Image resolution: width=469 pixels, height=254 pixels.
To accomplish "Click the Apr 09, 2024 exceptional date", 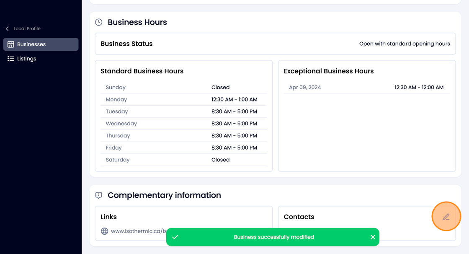I will click(305, 88).
